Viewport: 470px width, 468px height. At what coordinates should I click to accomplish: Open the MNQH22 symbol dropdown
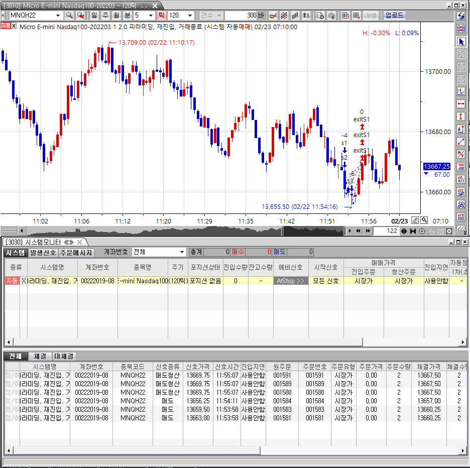coord(59,16)
